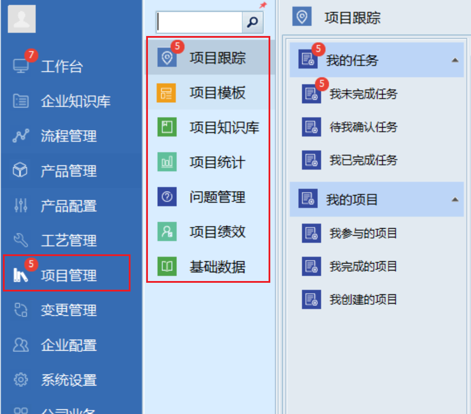
Task: Open 项目统计 chart icon
Action: pyautogui.click(x=166, y=162)
